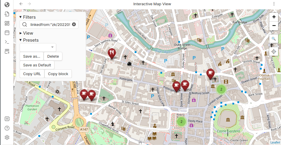This screenshot has width=281, height=145.
Task: Clear the filter query text
Action: tap(74, 24)
